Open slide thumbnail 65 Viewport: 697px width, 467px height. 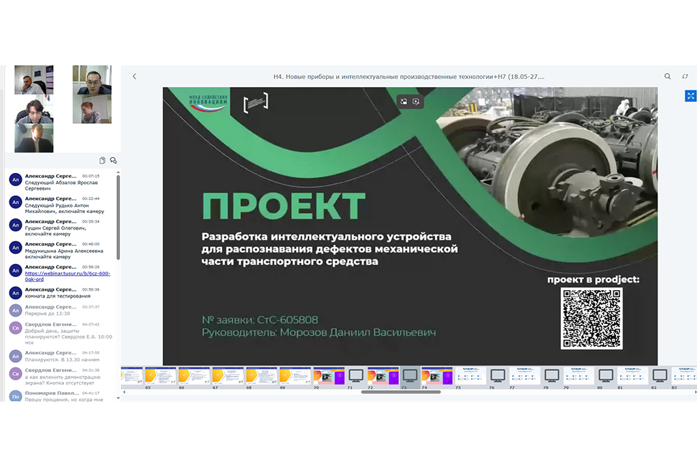[161, 376]
